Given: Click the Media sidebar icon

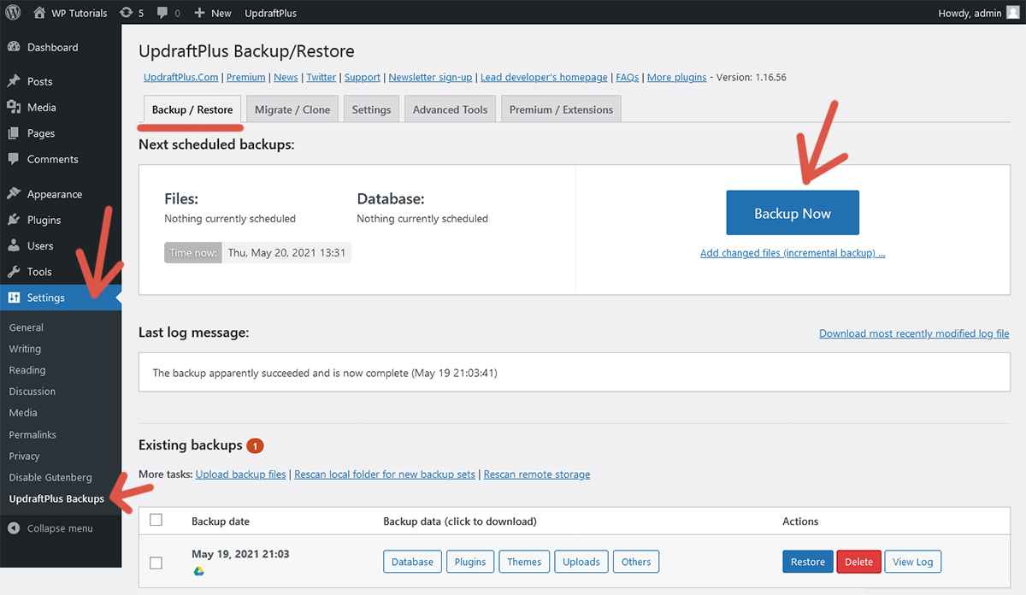Looking at the screenshot, I should (14, 107).
